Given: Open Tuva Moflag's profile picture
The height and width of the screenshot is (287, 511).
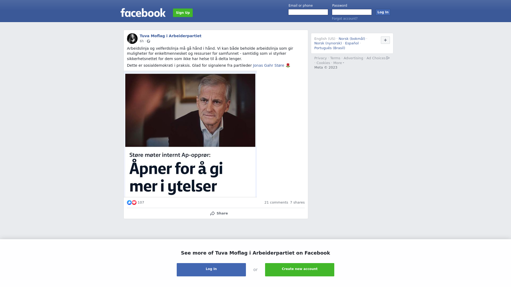Looking at the screenshot, I should pos(132,39).
